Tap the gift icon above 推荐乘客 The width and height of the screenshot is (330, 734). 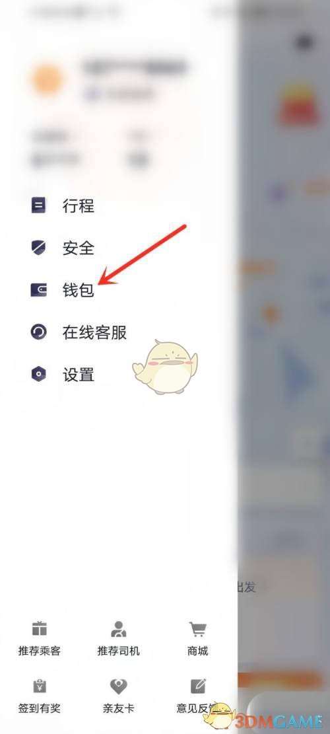pyautogui.click(x=39, y=629)
